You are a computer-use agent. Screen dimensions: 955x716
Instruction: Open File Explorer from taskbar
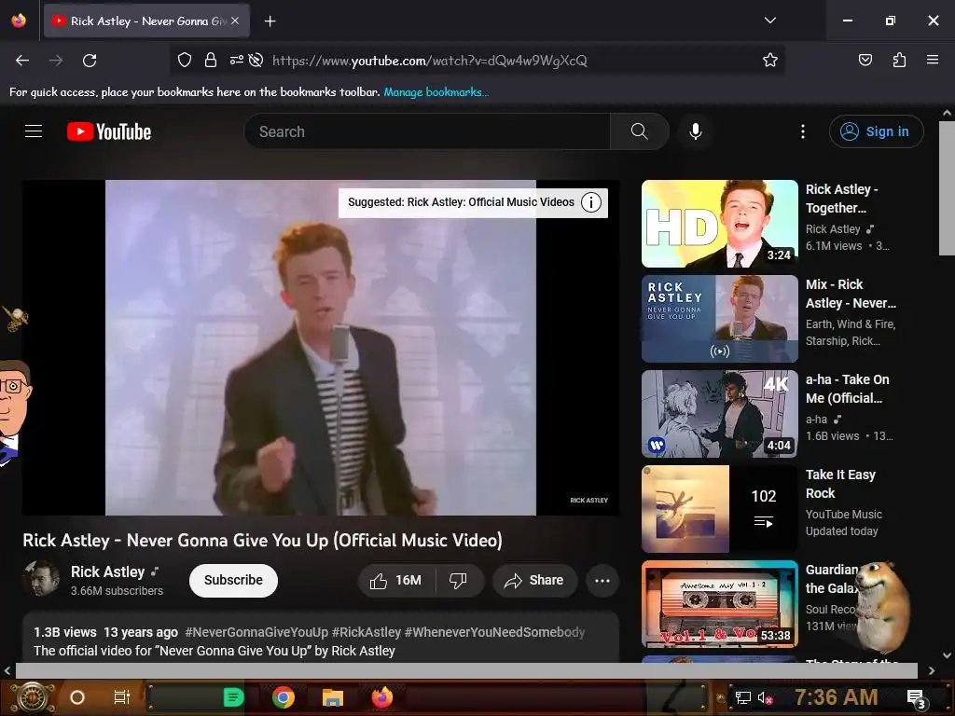pyautogui.click(x=333, y=697)
